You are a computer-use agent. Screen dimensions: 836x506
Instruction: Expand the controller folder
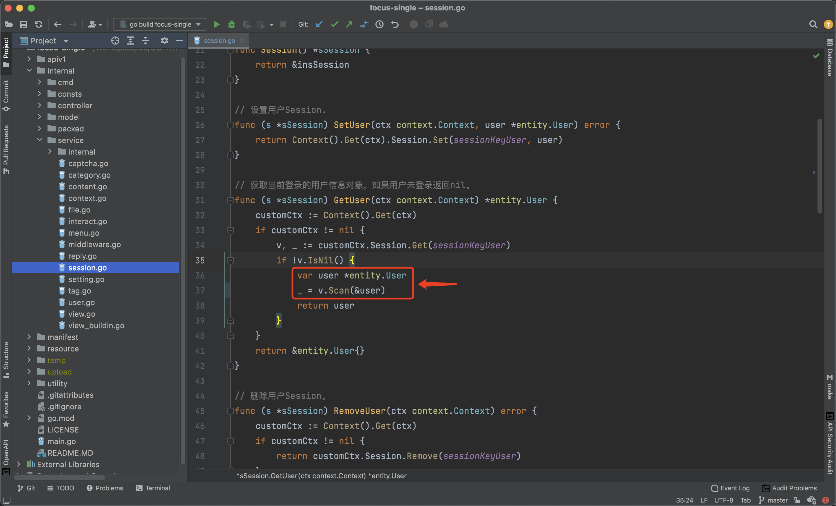tap(39, 105)
